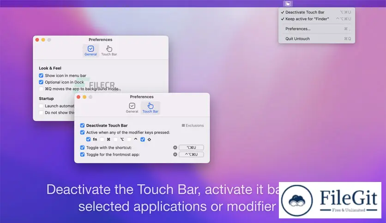Close the front Preferences window with red button
This screenshot has height=223, width=386.
point(78,97)
